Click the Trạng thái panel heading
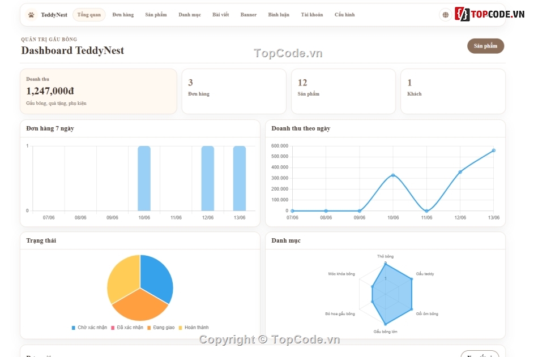 coord(41,241)
